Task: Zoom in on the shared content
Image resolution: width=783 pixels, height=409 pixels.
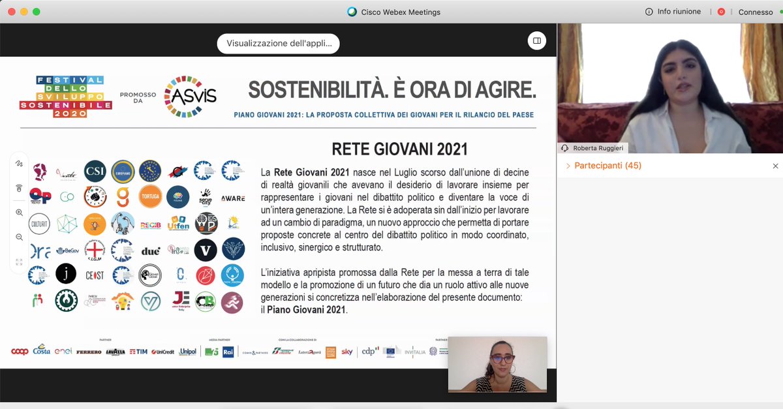Action: click(19, 213)
